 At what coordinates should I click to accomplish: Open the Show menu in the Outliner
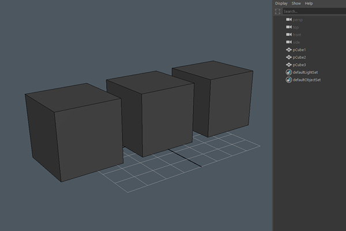click(x=296, y=3)
